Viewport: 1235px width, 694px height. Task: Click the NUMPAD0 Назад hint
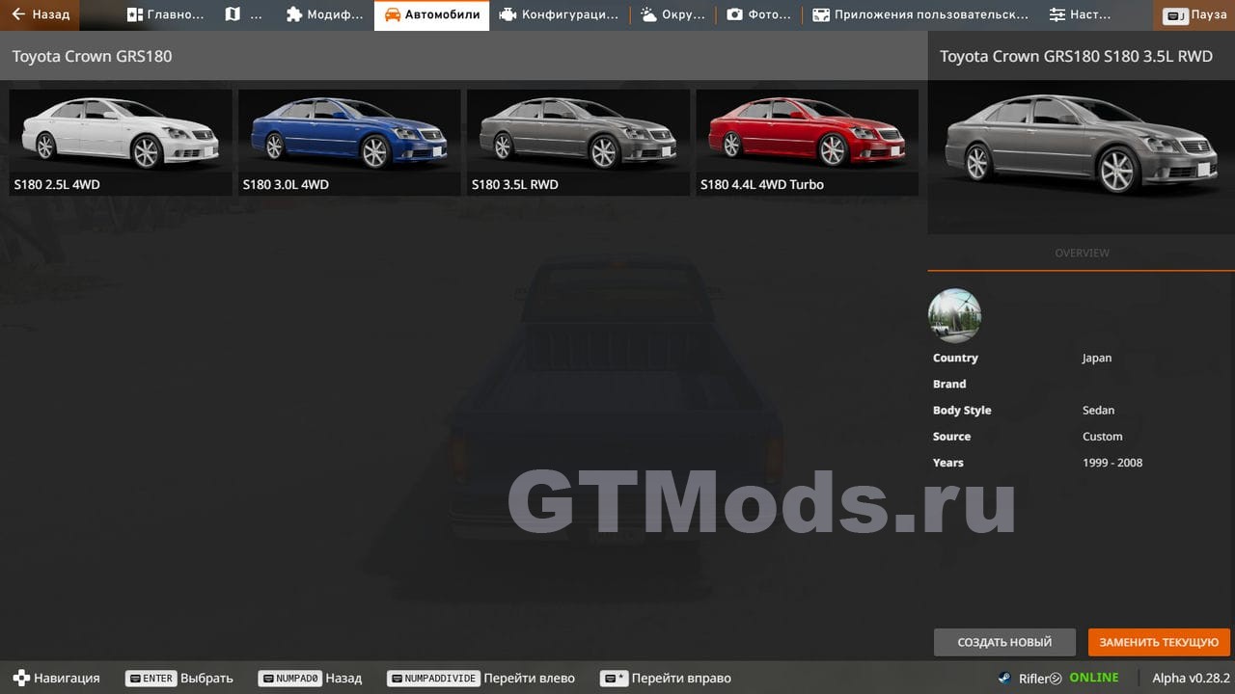click(310, 678)
